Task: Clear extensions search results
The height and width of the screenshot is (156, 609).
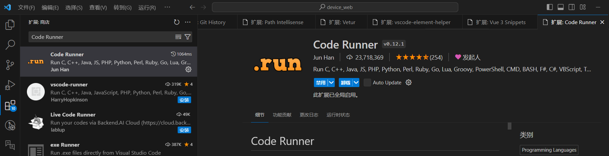Action: click(178, 37)
